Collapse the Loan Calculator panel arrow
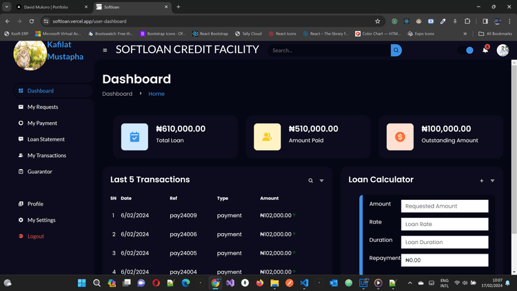517x291 pixels. [493, 181]
